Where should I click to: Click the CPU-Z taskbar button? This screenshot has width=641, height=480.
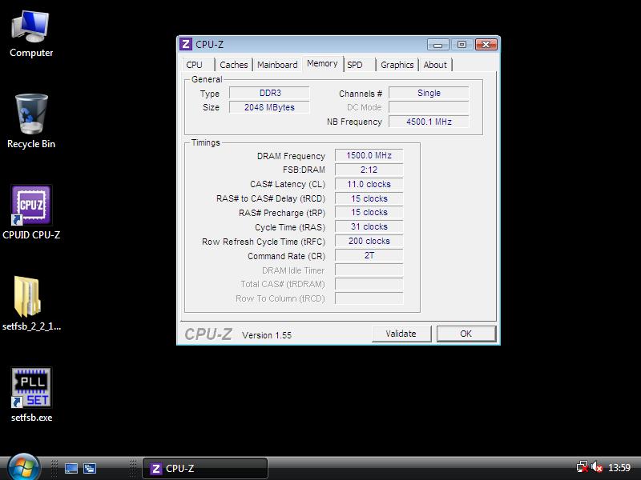click(x=205, y=469)
